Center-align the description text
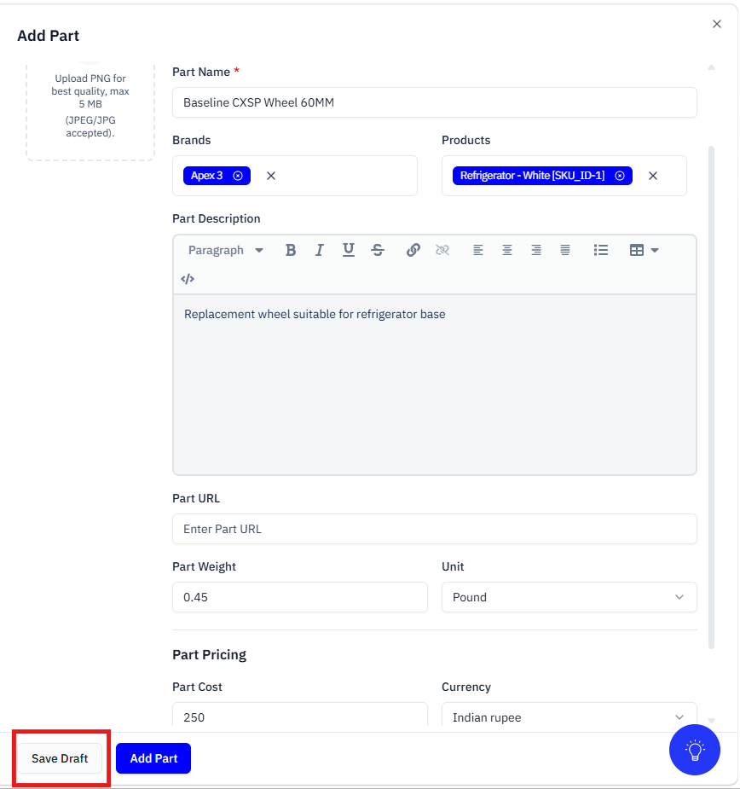Screen dimensions: 740x789 pos(507,250)
